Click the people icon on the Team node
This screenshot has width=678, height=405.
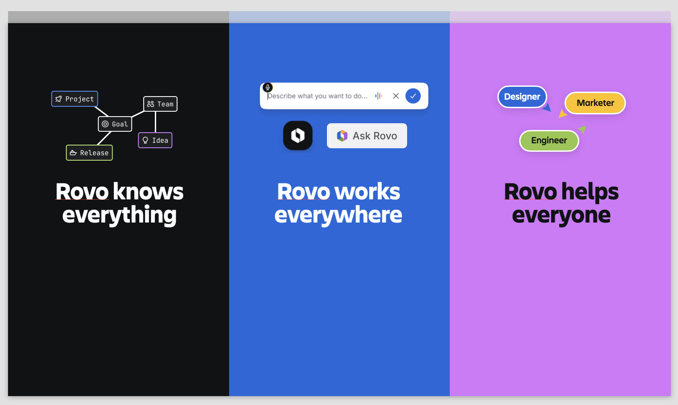[x=150, y=103]
